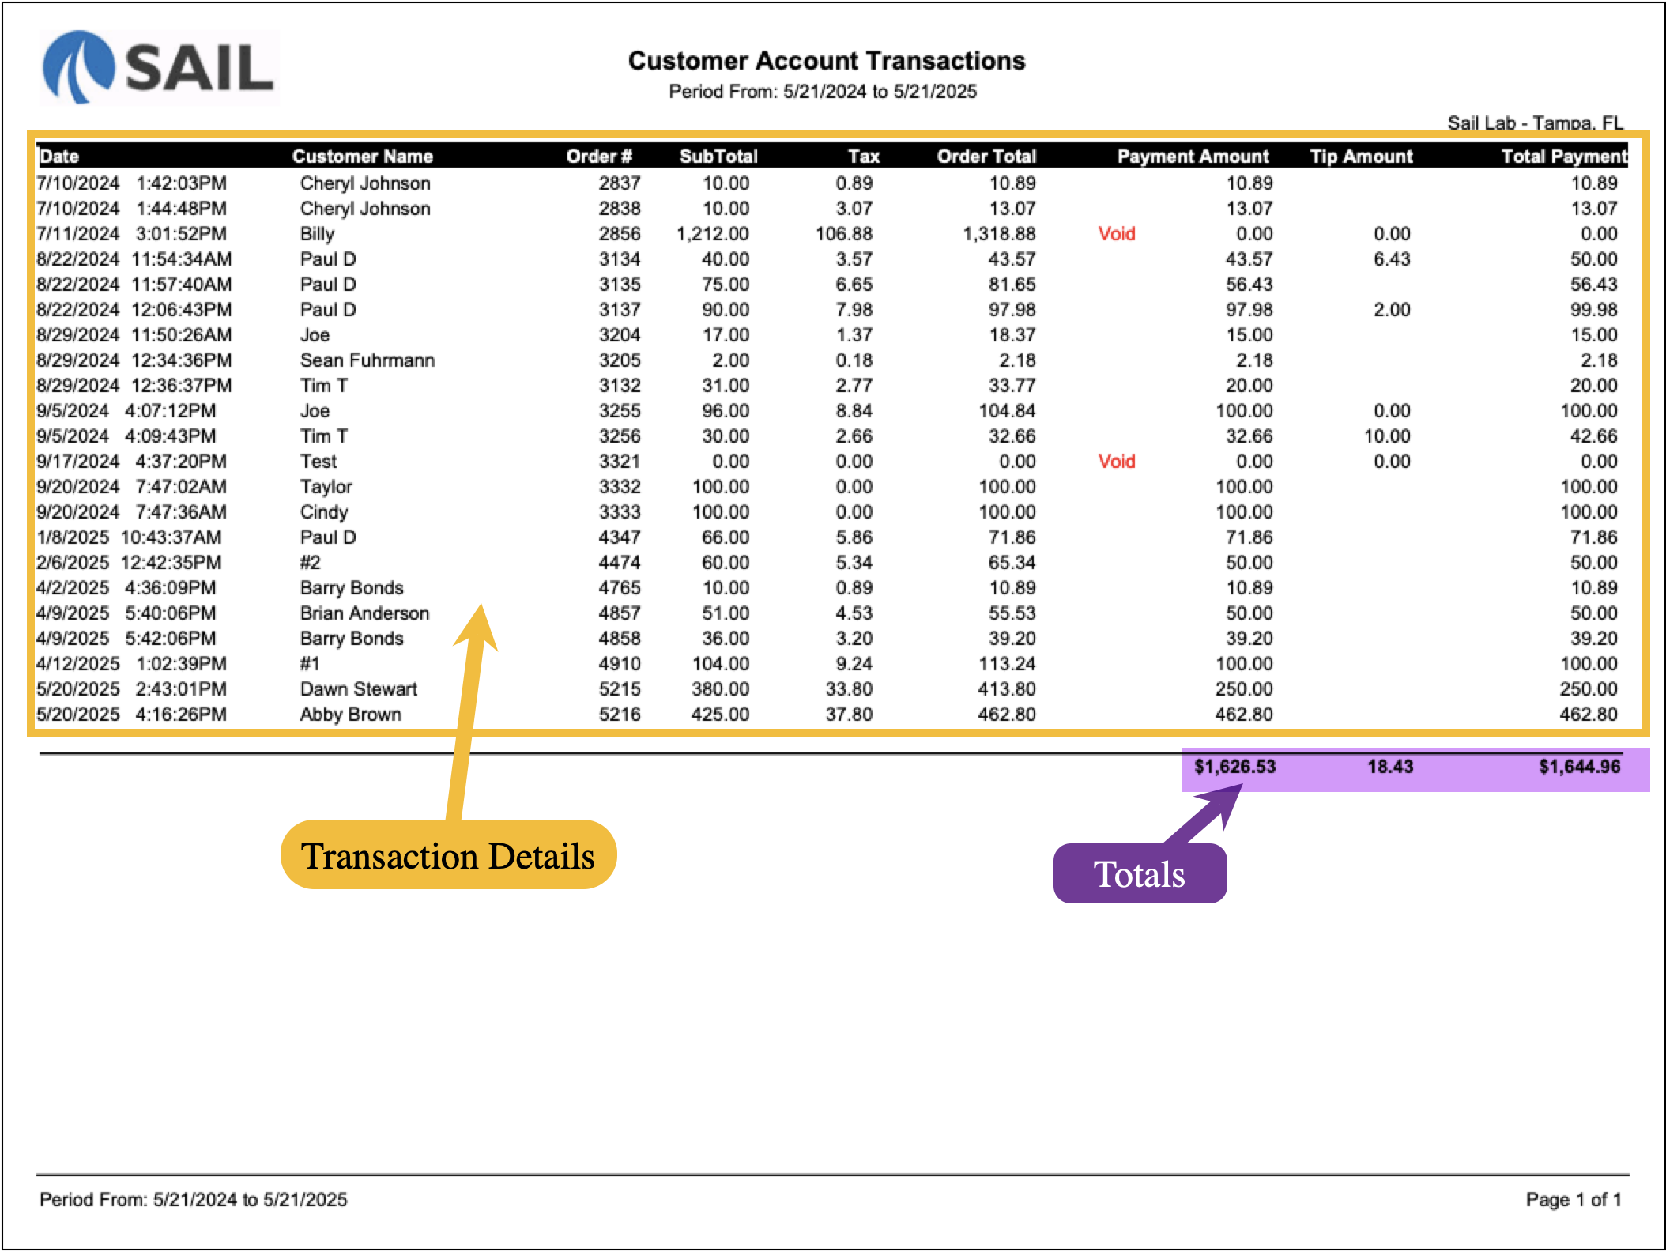Click the Total Payment column header

coord(1563,156)
